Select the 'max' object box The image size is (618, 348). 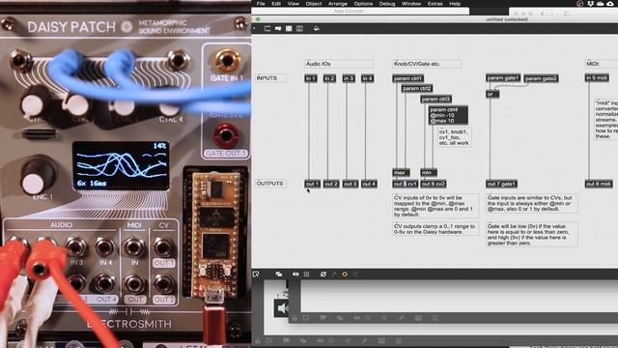pos(402,172)
